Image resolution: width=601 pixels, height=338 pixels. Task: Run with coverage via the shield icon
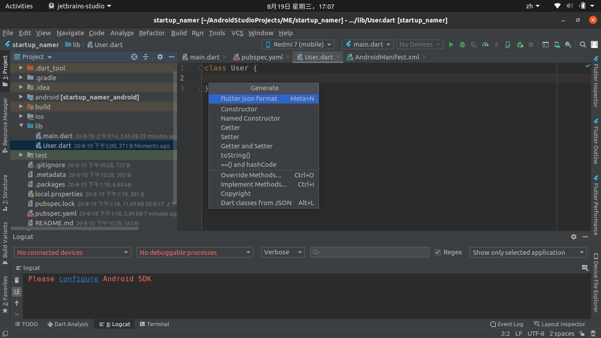474,44
